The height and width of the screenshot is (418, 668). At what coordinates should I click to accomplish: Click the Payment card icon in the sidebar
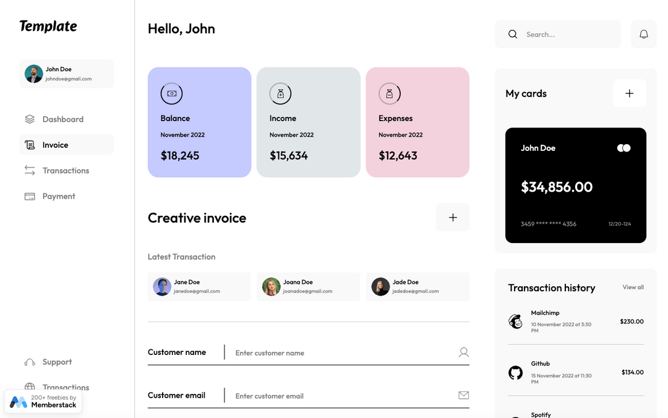(x=28, y=196)
